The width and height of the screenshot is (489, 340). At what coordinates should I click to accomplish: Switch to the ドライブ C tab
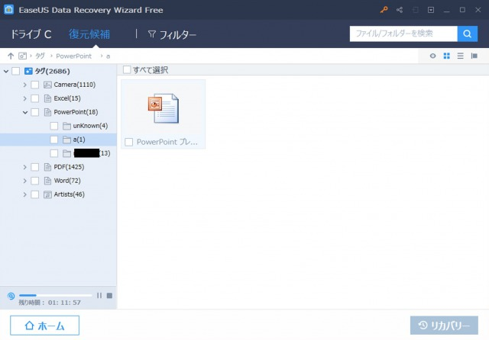31,34
